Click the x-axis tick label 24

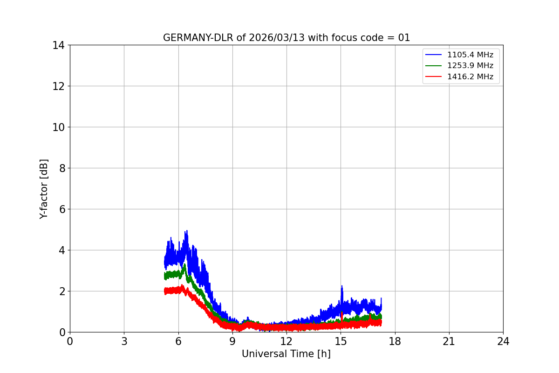(x=503, y=342)
